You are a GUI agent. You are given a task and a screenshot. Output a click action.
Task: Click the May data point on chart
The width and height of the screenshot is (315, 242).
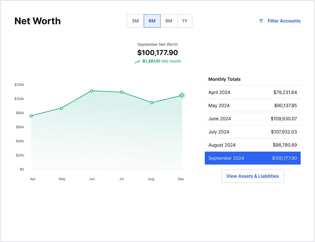click(x=61, y=108)
